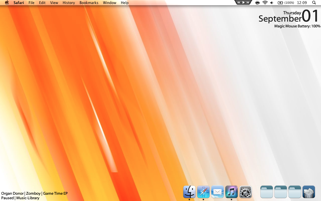Open the Safari application menu

(19, 3)
